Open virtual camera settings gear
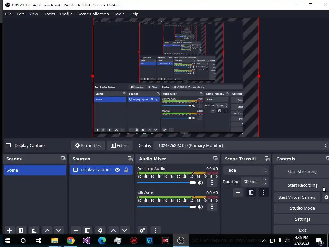 [x=326, y=197]
